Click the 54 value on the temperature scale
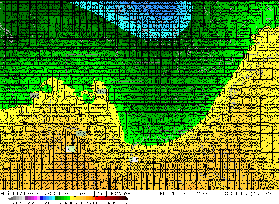279x204 pixels. (x=127, y=203)
